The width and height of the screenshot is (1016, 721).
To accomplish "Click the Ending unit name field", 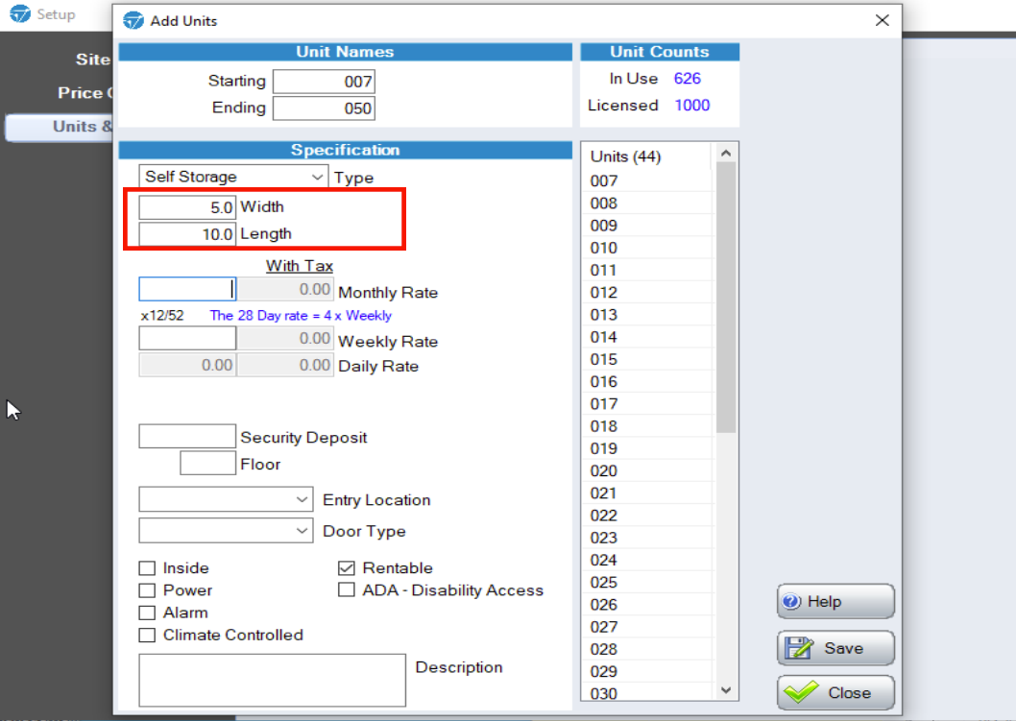I will coord(324,108).
